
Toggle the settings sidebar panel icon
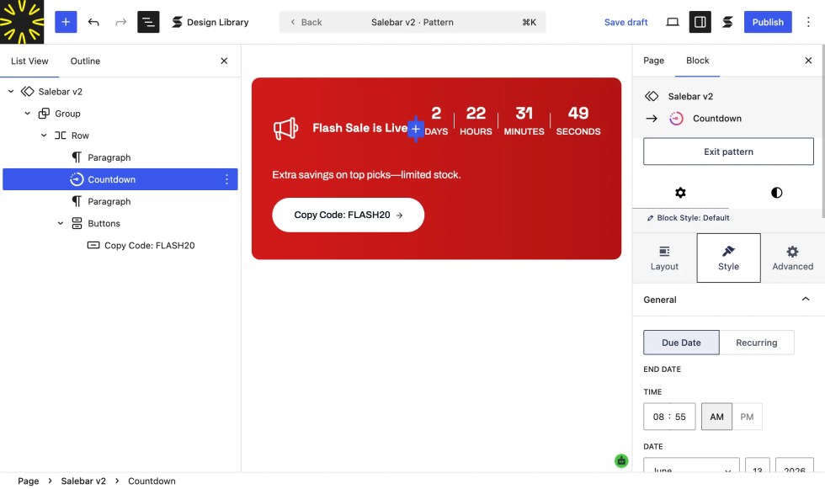click(700, 22)
